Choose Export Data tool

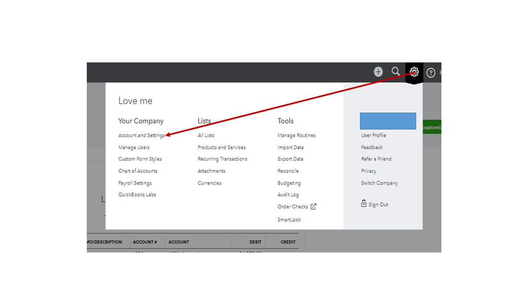pyautogui.click(x=290, y=159)
